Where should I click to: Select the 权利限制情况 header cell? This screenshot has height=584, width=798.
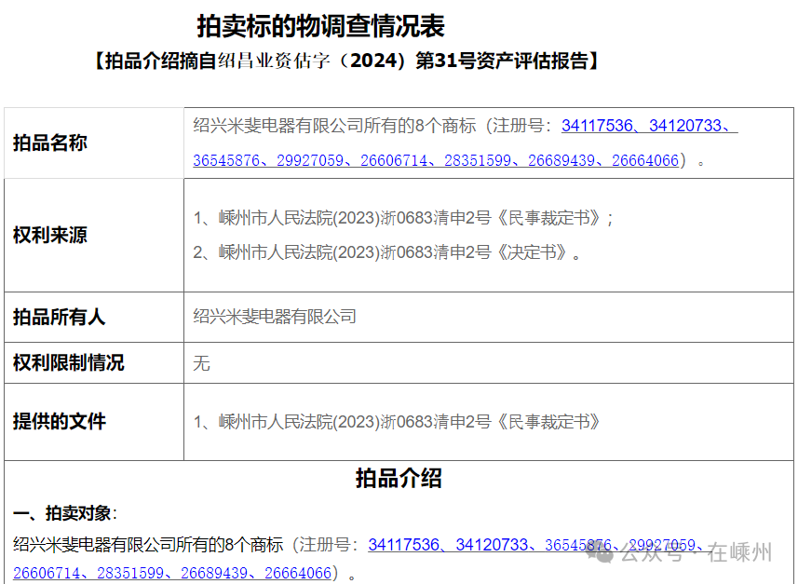94,363
